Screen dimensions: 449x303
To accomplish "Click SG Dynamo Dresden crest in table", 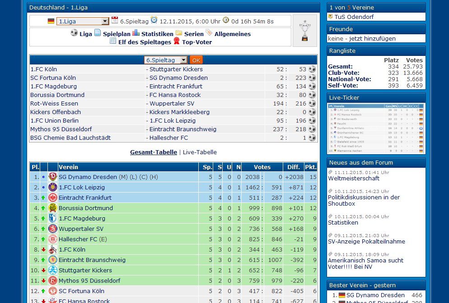I will click(53, 177).
